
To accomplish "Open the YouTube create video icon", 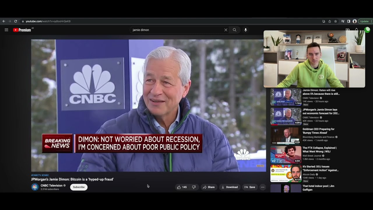I will point(347,30).
